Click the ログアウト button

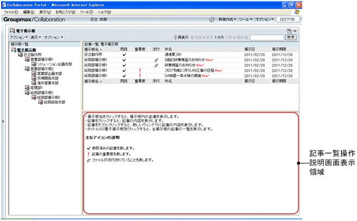pyautogui.click(x=286, y=19)
